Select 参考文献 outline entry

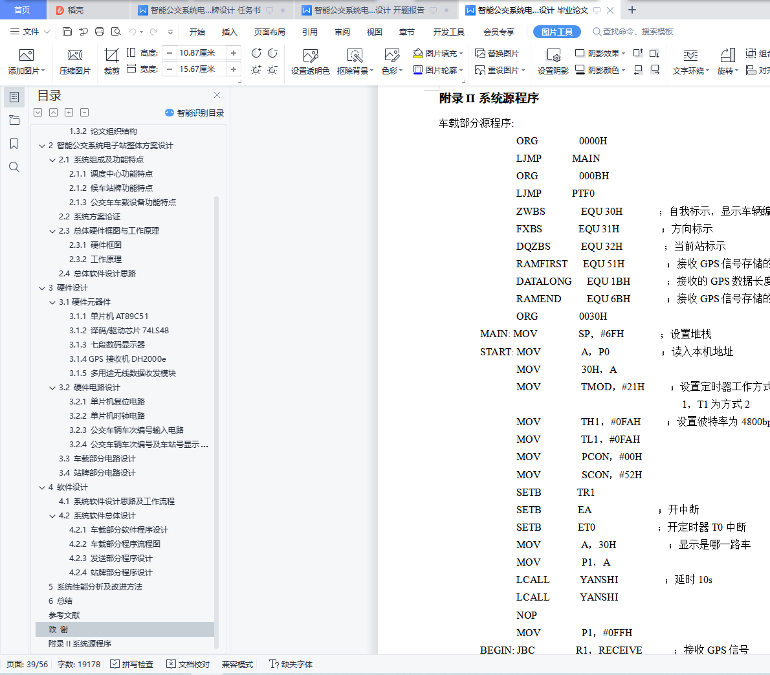click(x=64, y=615)
